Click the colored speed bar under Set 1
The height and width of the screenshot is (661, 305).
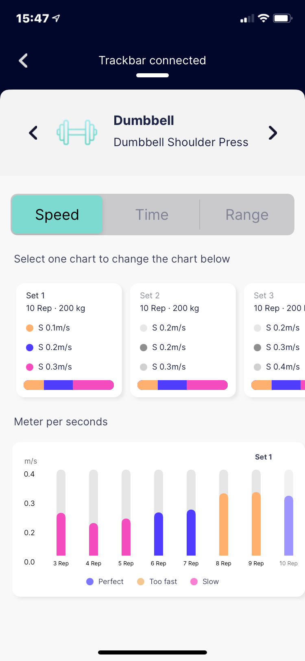68,385
